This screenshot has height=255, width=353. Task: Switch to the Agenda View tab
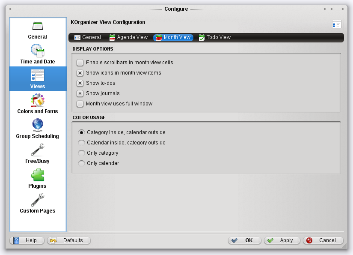tap(128, 37)
